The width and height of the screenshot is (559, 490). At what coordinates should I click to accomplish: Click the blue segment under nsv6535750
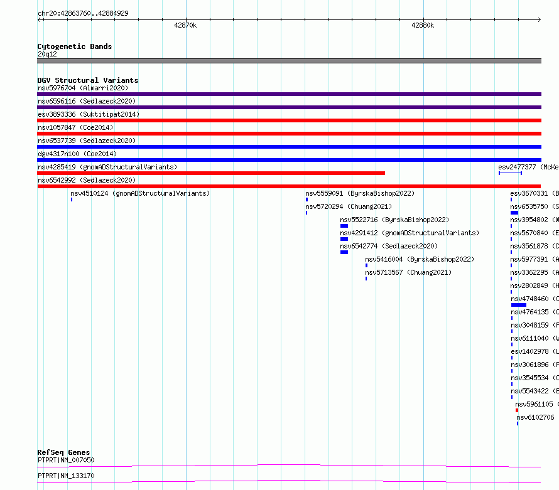[514, 213]
